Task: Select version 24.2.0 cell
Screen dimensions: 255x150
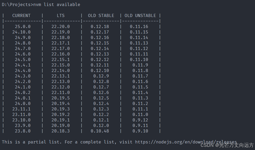Action: tap(23, 82)
